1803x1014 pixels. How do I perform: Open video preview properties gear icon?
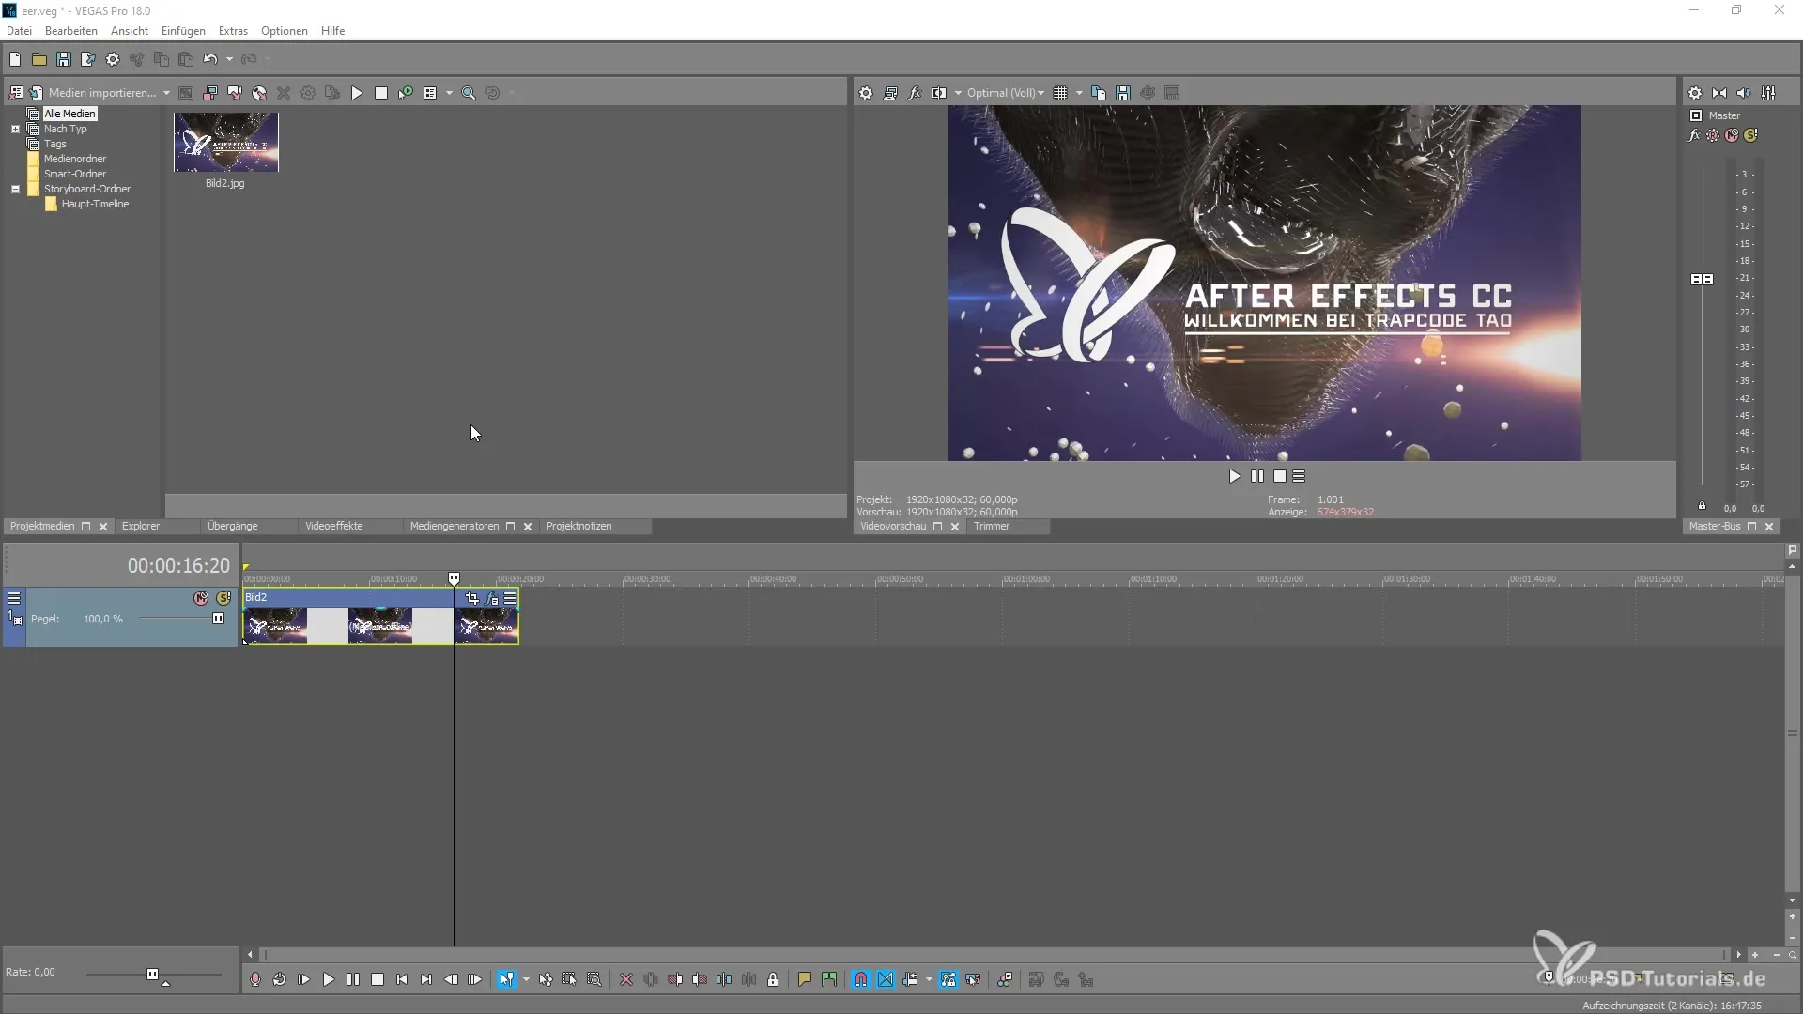(x=866, y=93)
